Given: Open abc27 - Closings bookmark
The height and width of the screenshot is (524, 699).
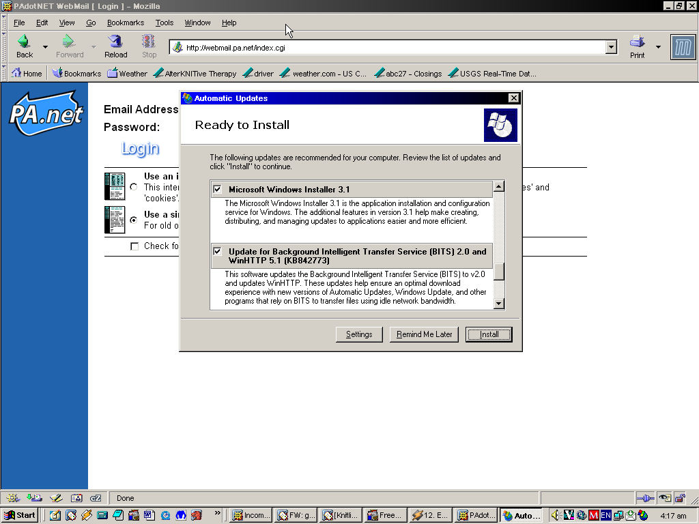Looking at the screenshot, I should 408,74.
